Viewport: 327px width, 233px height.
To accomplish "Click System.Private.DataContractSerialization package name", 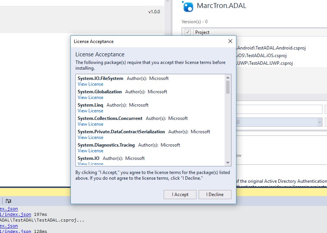I will [121, 132].
